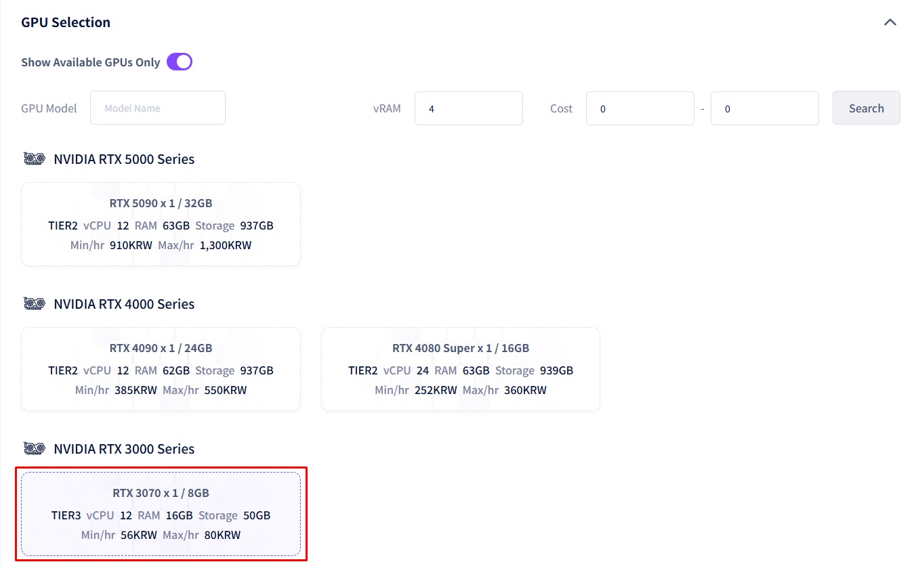
Task: Click the GPU card icon beside RTX 4000 Series
Action: [x=35, y=304]
